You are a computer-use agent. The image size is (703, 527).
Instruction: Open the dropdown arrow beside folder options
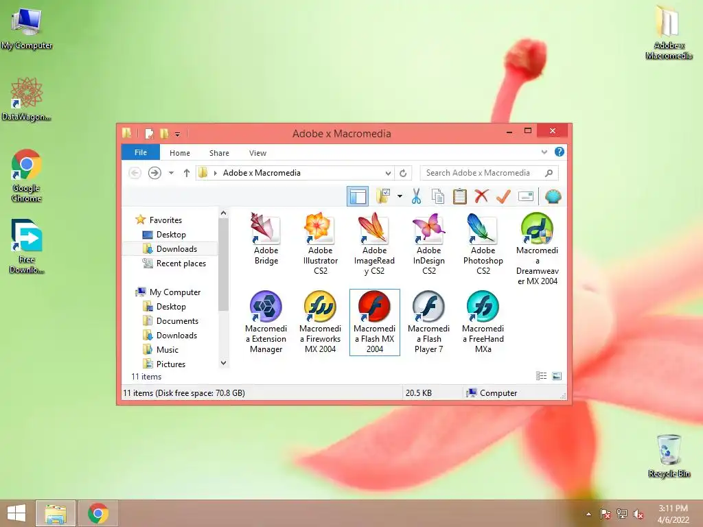(x=400, y=196)
